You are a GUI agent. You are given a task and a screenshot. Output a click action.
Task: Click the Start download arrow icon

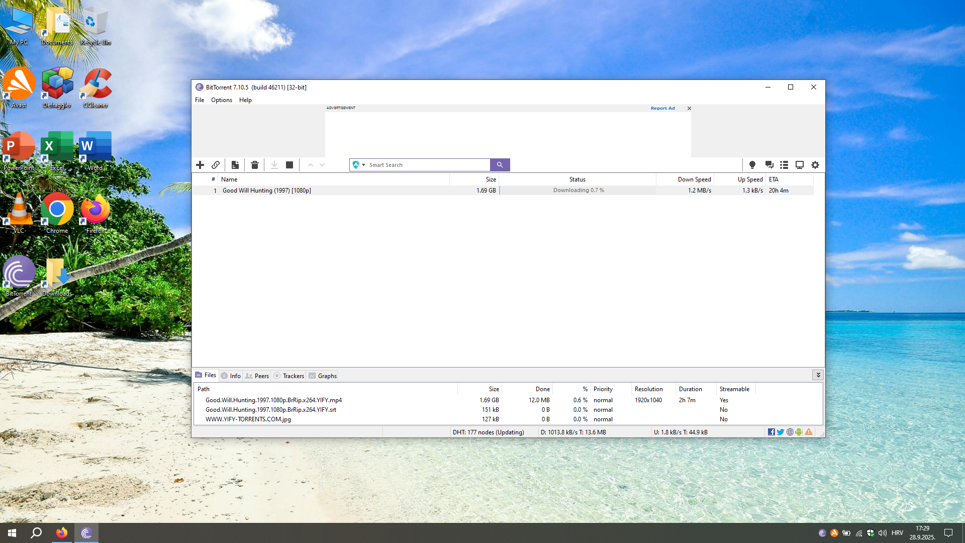coord(274,165)
